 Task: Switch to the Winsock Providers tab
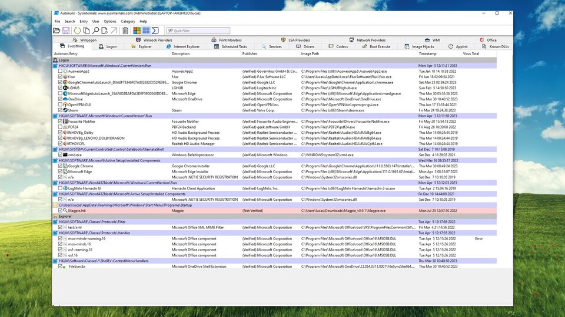point(154,40)
